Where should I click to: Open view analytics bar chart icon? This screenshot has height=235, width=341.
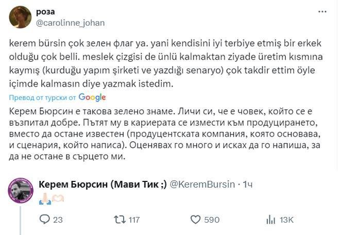(270, 220)
